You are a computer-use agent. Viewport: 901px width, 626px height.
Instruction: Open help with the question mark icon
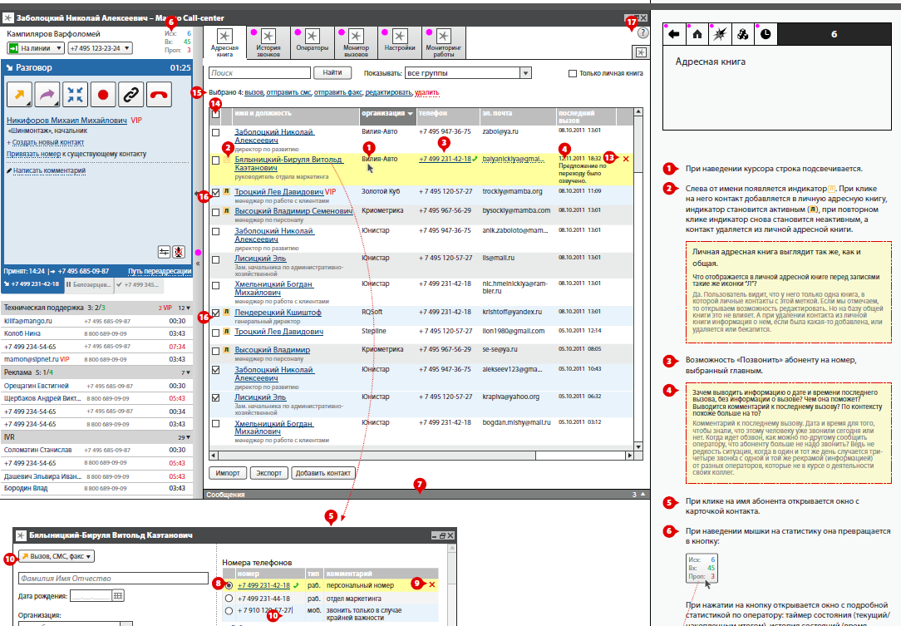(x=643, y=33)
